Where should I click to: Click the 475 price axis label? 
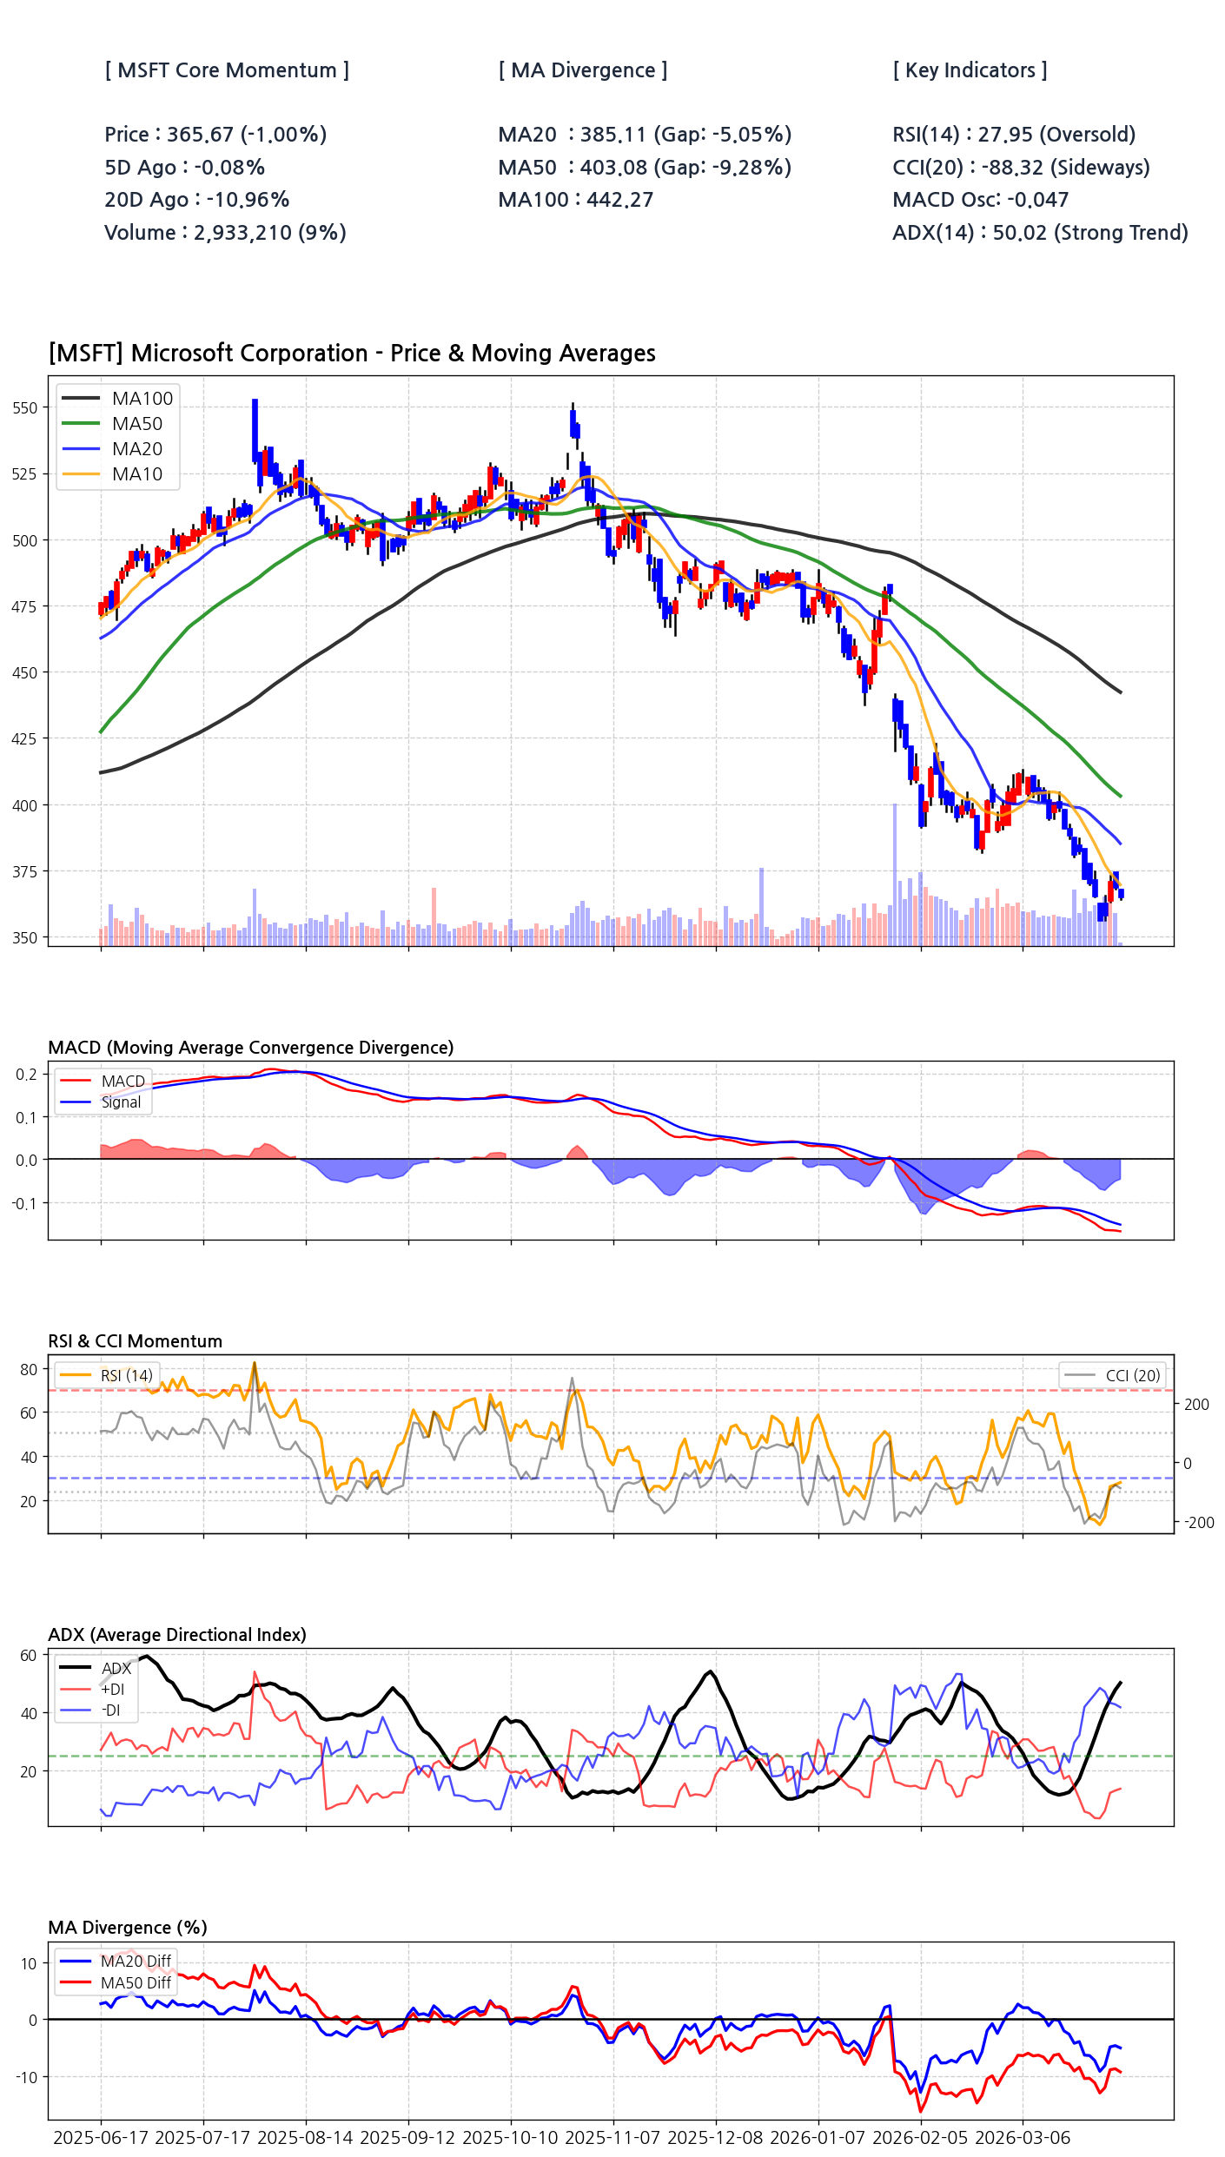[x=25, y=606]
